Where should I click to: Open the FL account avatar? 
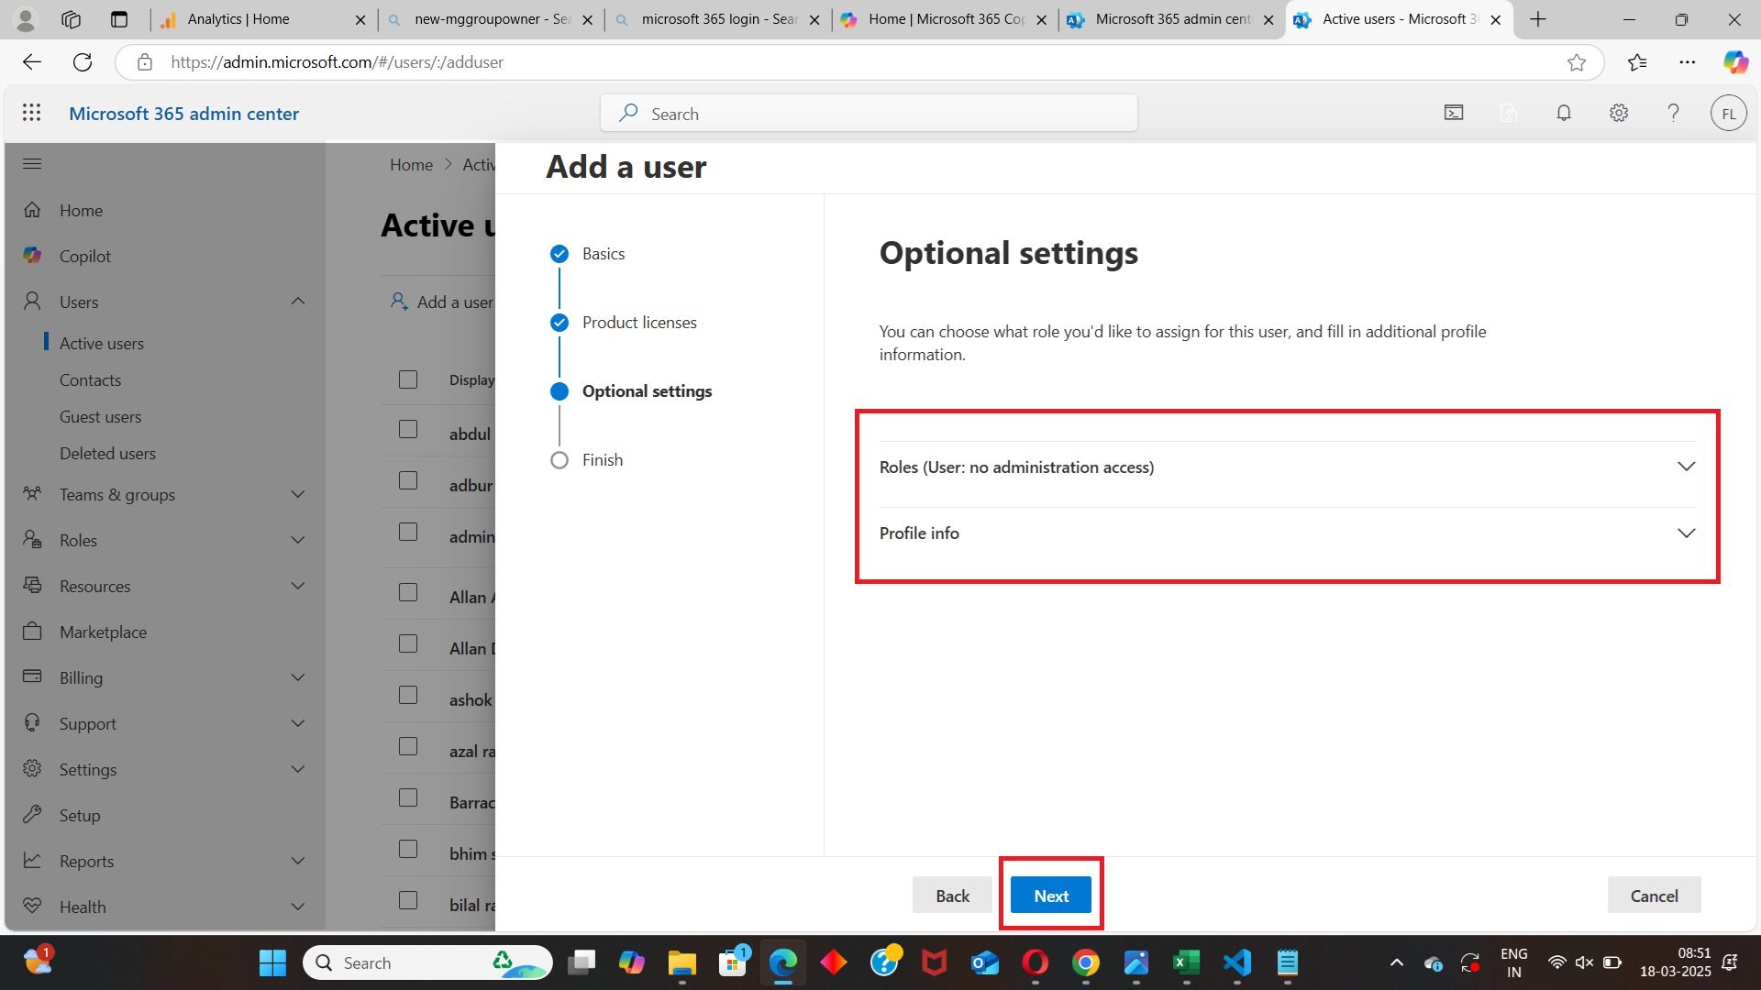(x=1728, y=114)
